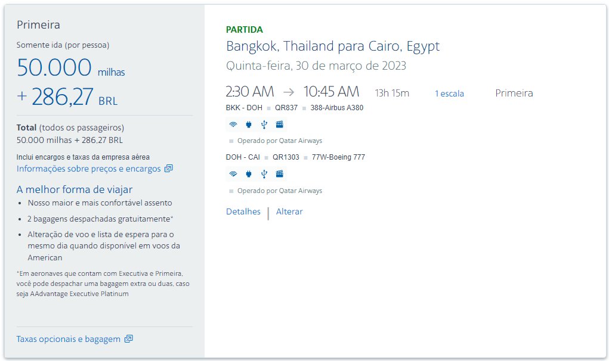Image resolution: width=609 pixels, height=361 pixels.
Task: Click the A melhor forma de viajar heading
Action: click(75, 189)
